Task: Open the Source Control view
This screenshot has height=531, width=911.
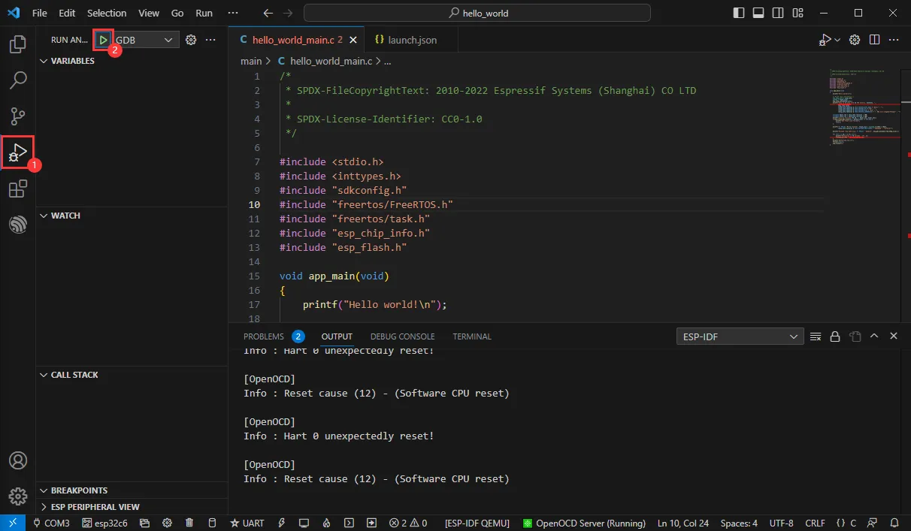Action: [18, 116]
